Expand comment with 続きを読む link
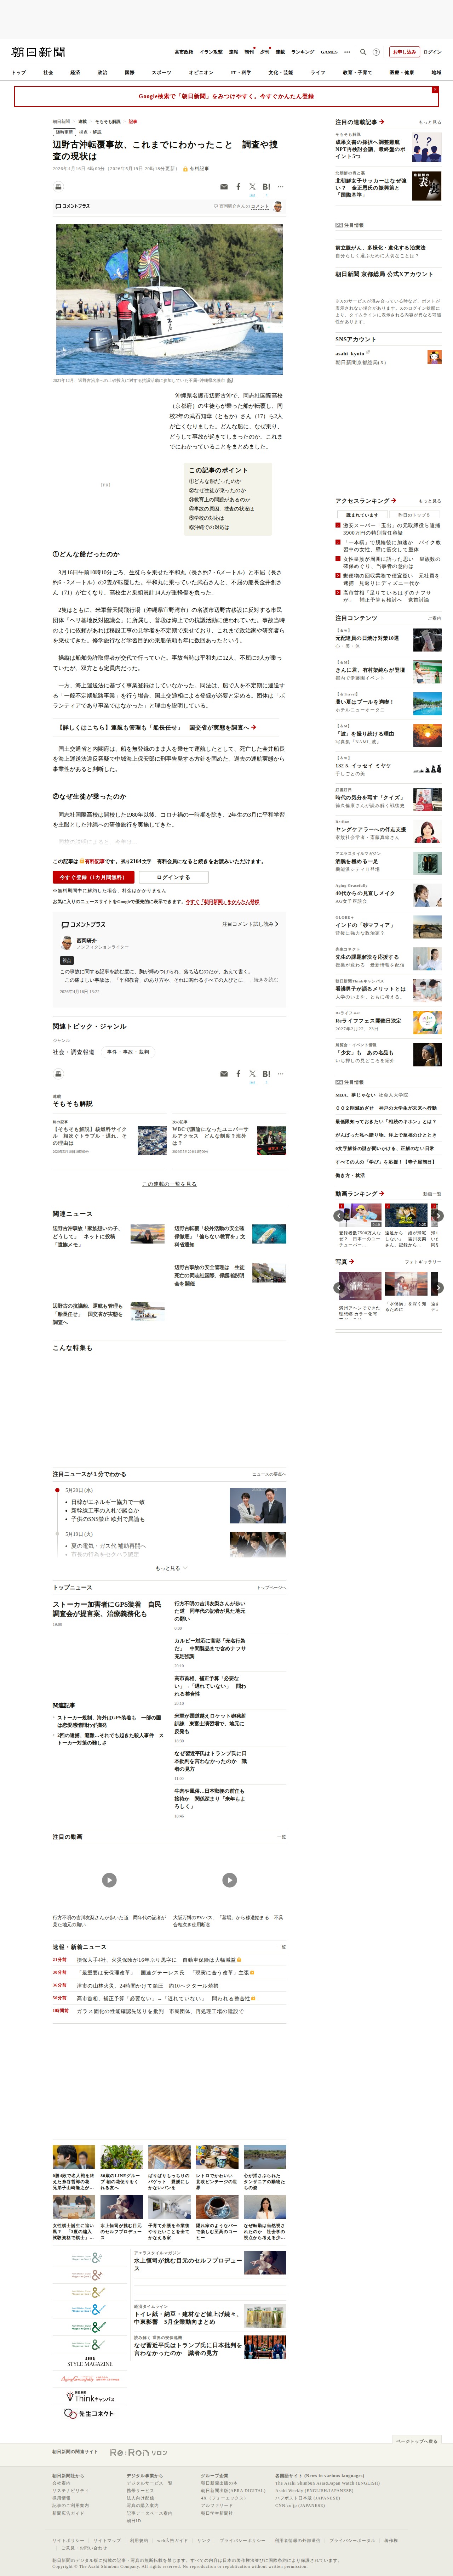Image resolution: width=453 pixels, height=2576 pixels. [265, 980]
